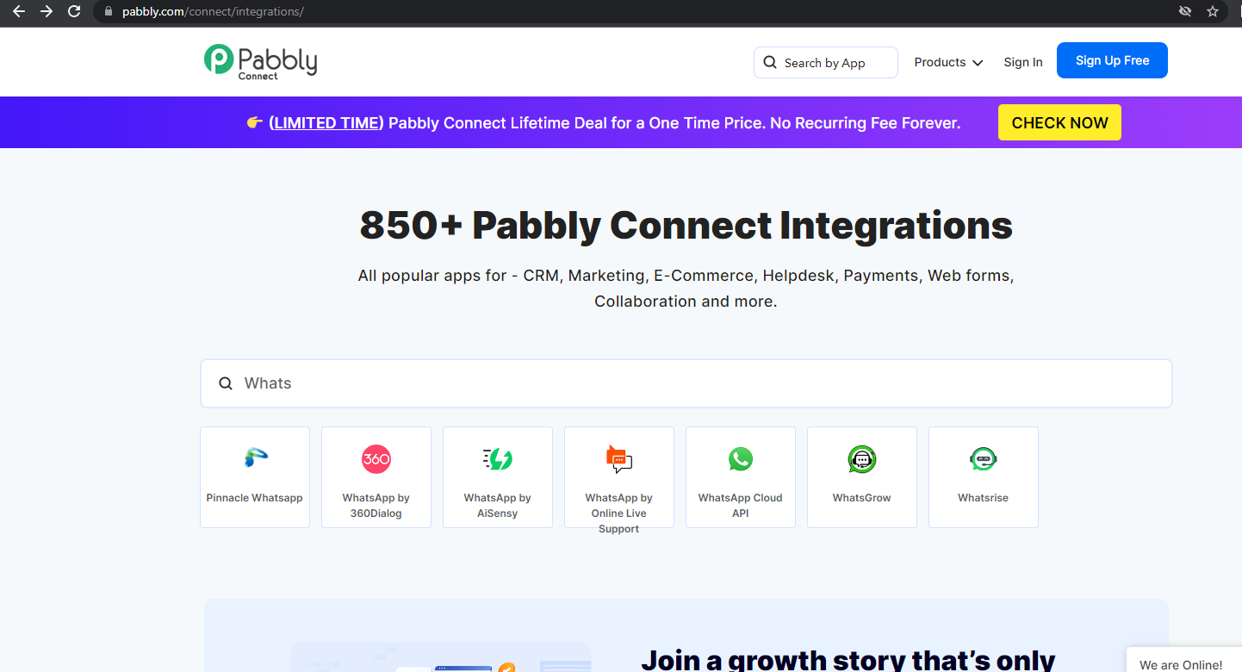Click the 850+ Pabbly Connect Integrations heading
Screen dimensions: 1242x672
pos(686,226)
